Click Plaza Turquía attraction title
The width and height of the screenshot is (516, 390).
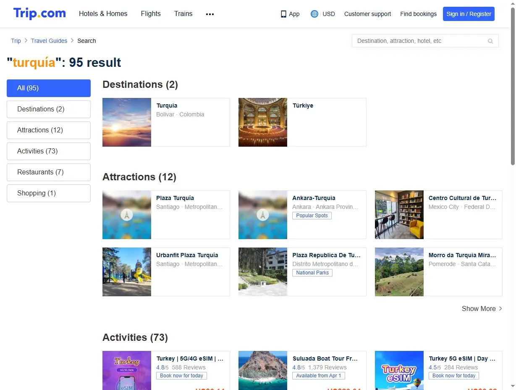[x=175, y=198]
